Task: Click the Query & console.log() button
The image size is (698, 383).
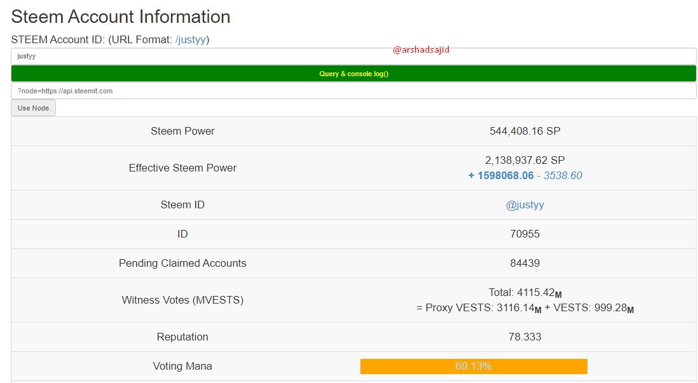Action: [x=353, y=74]
